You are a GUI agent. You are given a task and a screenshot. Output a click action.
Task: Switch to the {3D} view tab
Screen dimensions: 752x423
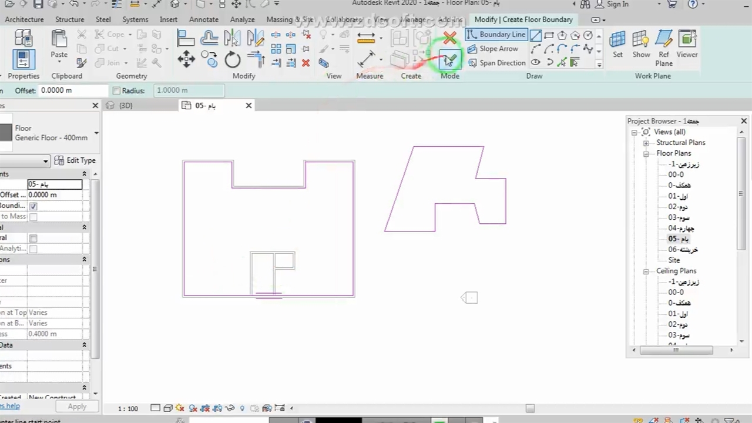[x=125, y=106]
